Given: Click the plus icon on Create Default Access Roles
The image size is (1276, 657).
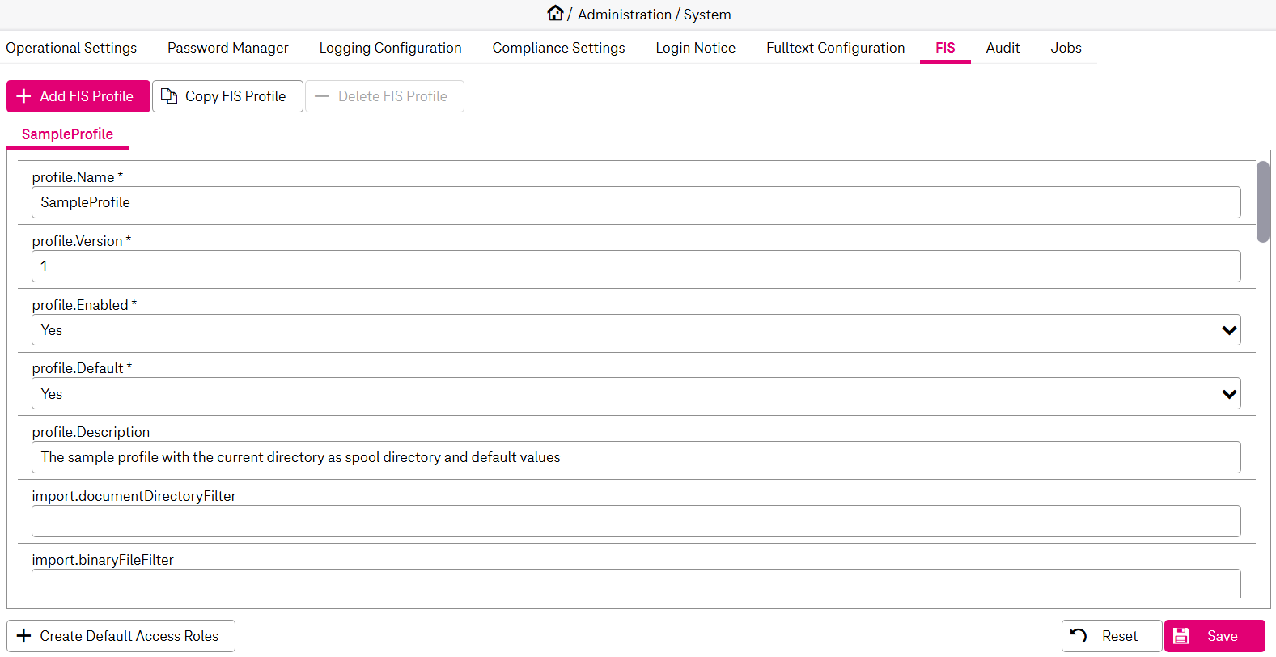Looking at the screenshot, I should click(x=24, y=636).
